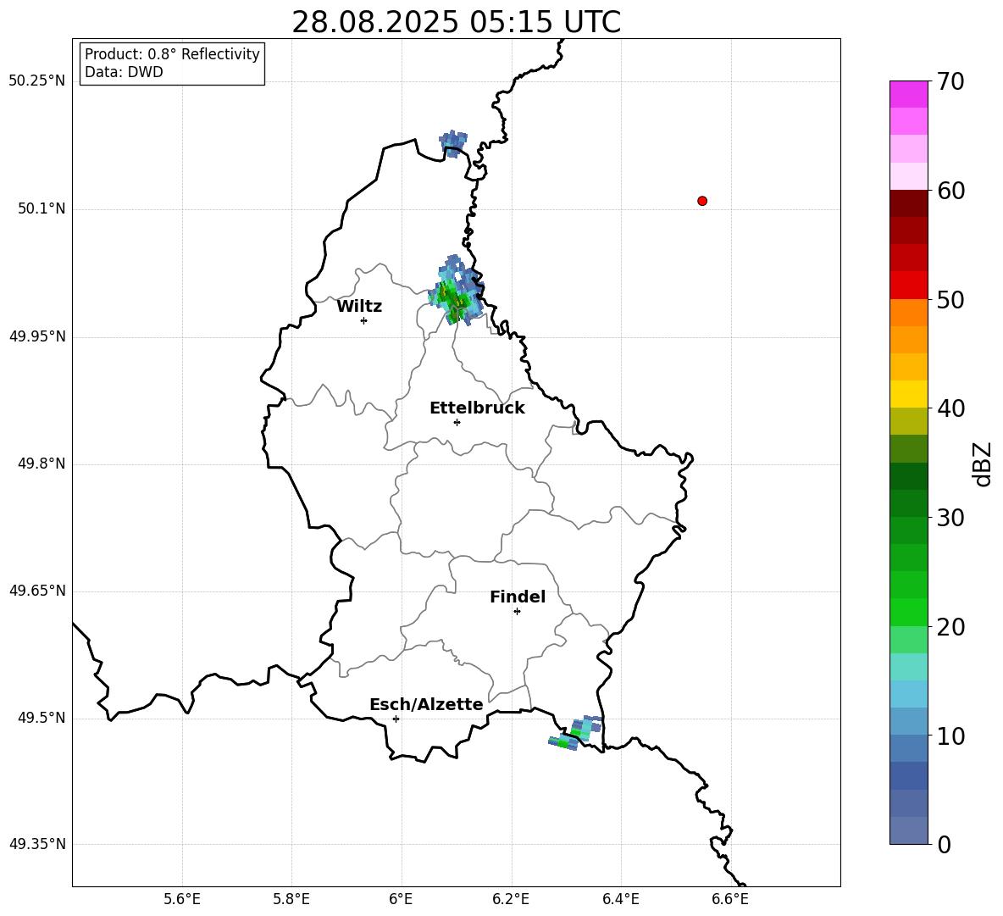Click the yellow swatch at 40 dBZ
Screen dimensions: 1003x916
pyautogui.click(x=908, y=394)
